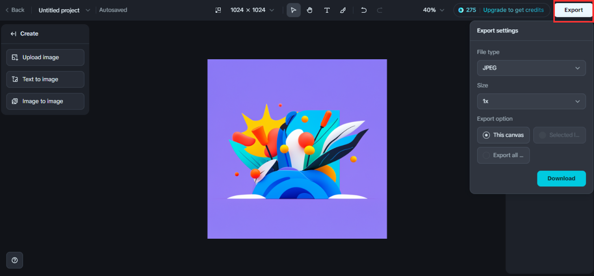Download the exported image
Screen dimensions: 594x276
(562, 179)
